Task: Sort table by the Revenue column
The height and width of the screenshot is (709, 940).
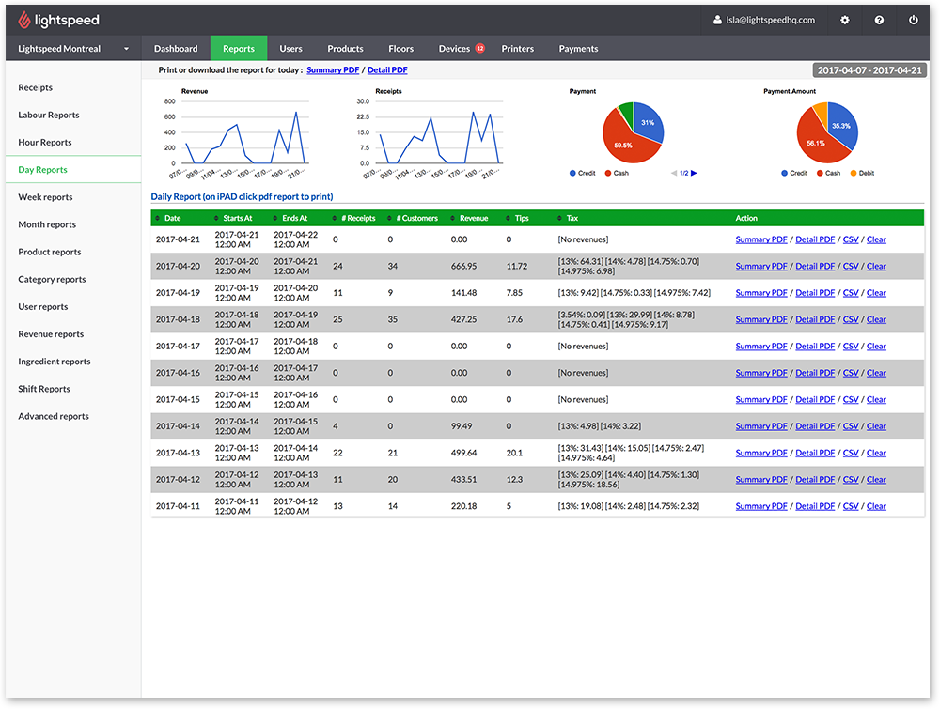Action: [473, 218]
